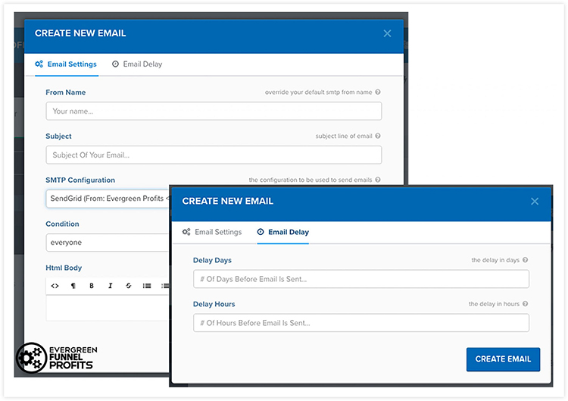The image size is (568, 401).
Task: Click help icon next to subject line hint
Action: tap(378, 136)
